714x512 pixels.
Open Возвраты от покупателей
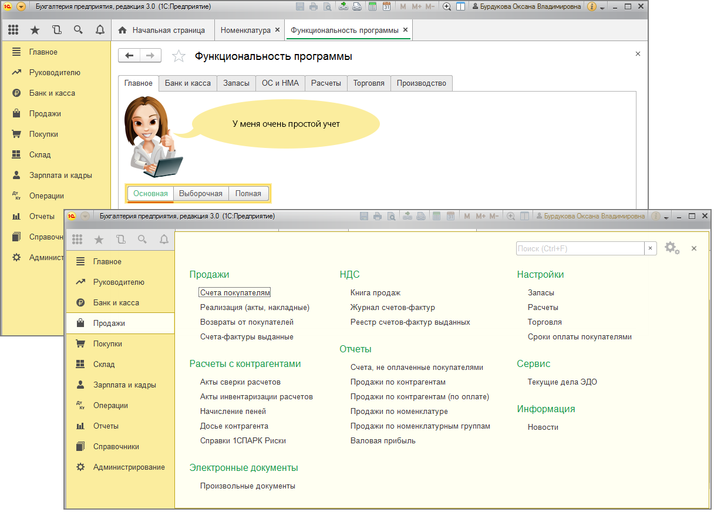(x=247, y=322)
